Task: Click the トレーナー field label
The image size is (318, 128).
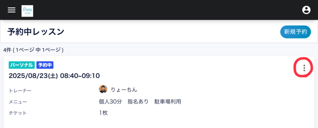Action: (x=20, y=90)
